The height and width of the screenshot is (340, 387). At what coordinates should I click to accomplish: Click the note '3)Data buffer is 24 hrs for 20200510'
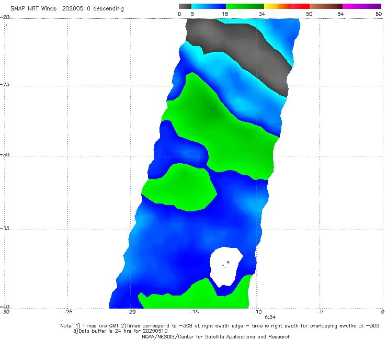120,331
